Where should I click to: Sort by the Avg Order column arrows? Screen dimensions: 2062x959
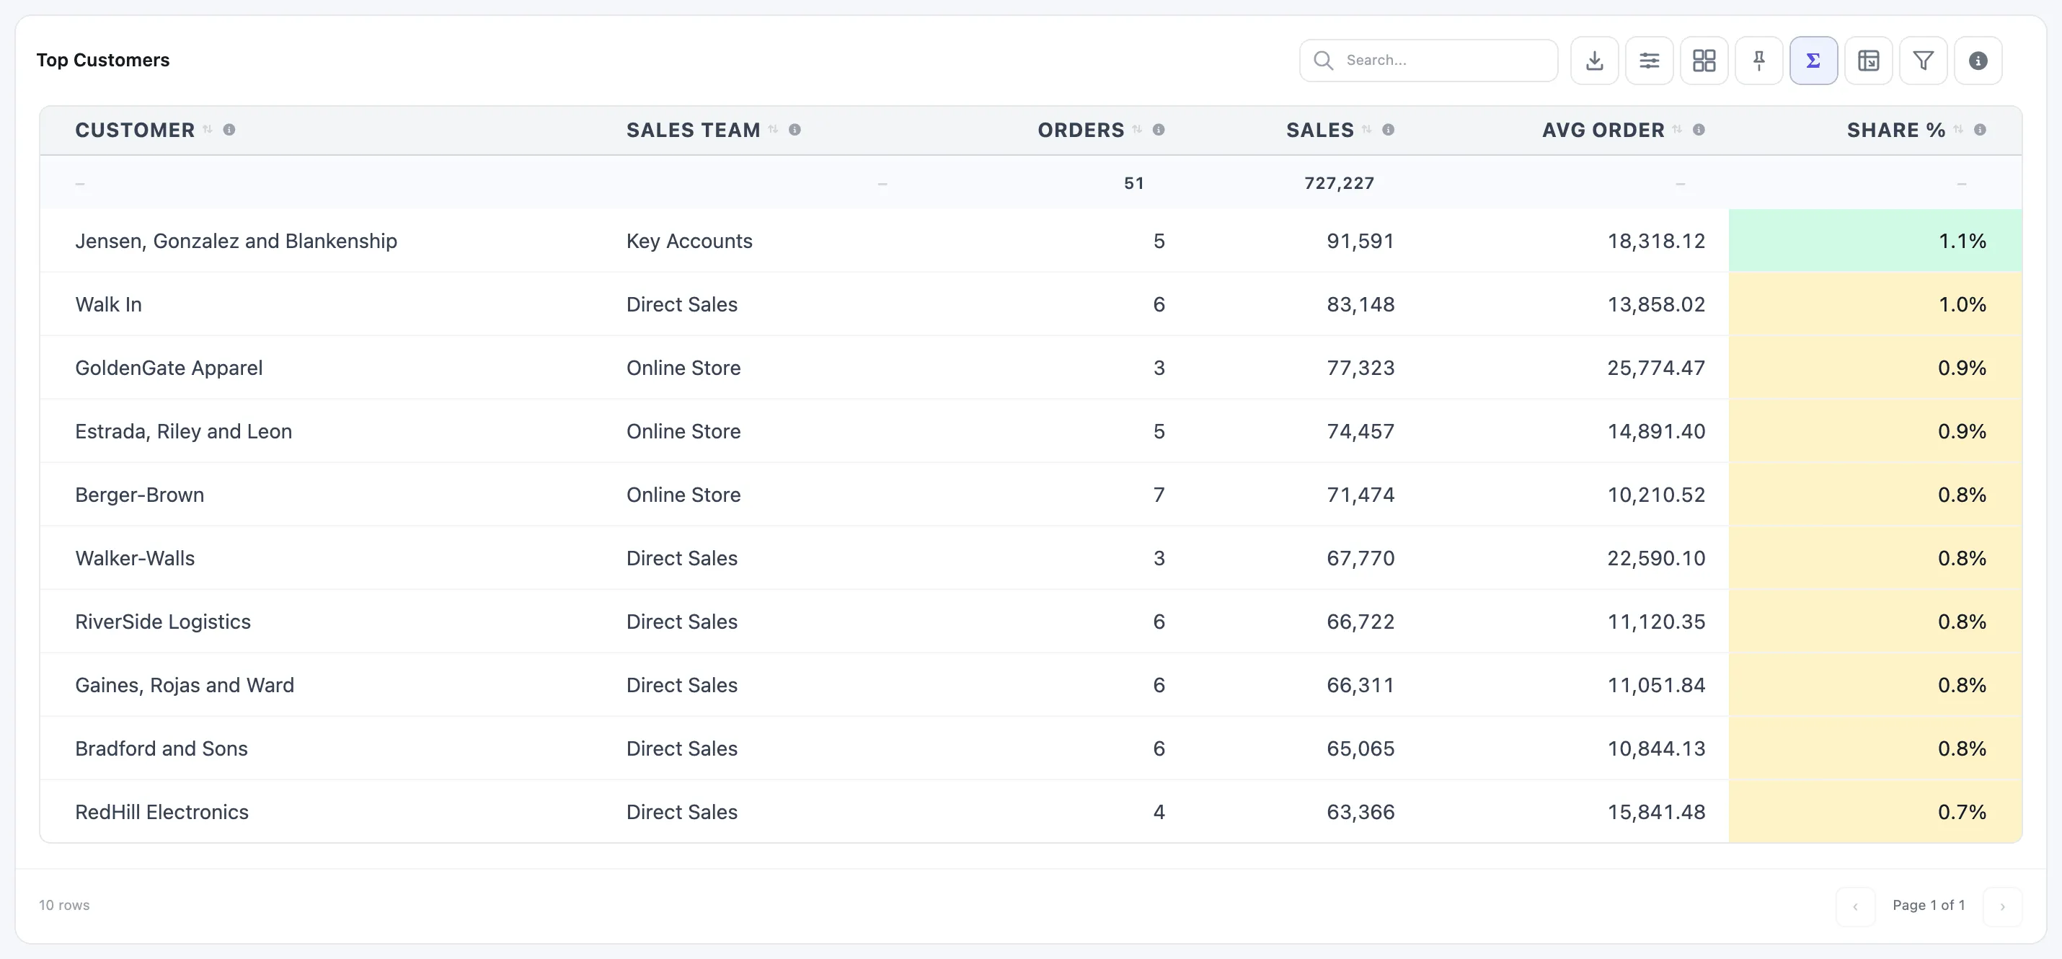1677,129
